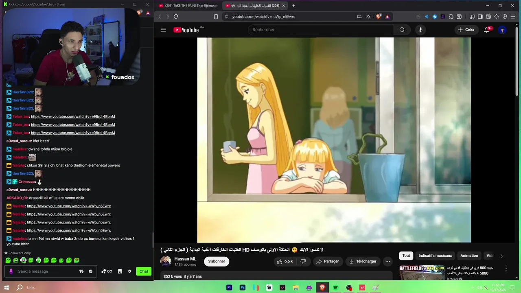Open YouTube notifications bell

point(487,30)
